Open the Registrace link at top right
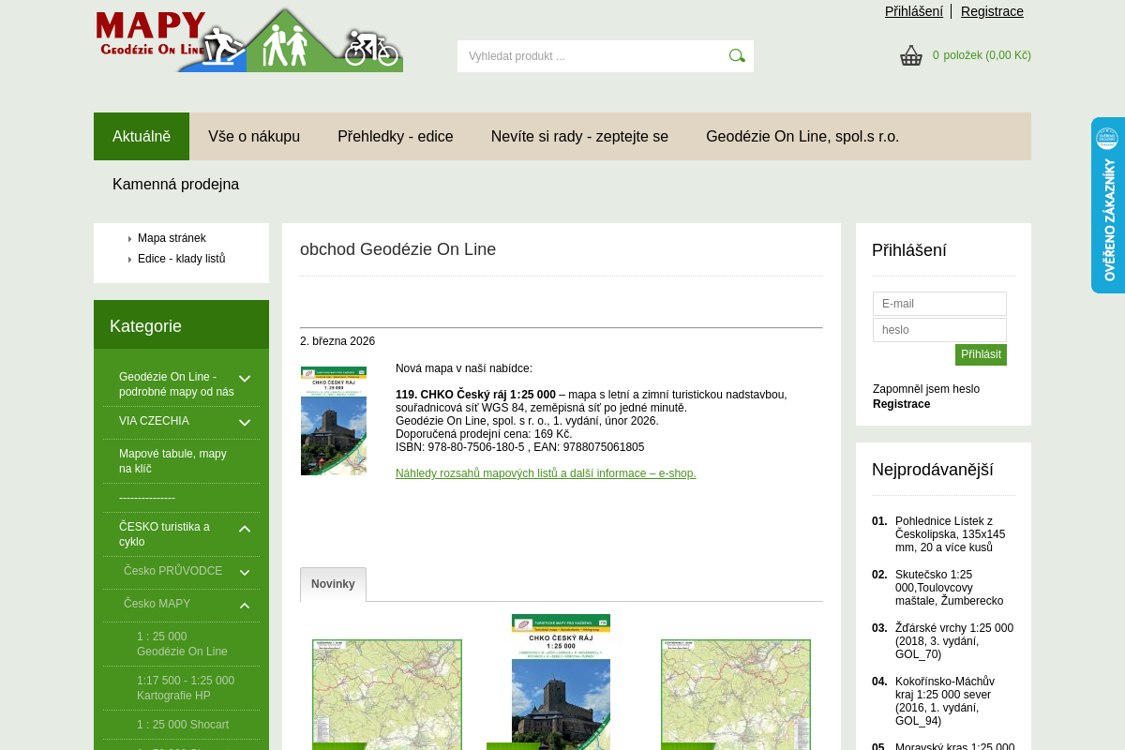1125x750 pixels. tap(992, 11)
